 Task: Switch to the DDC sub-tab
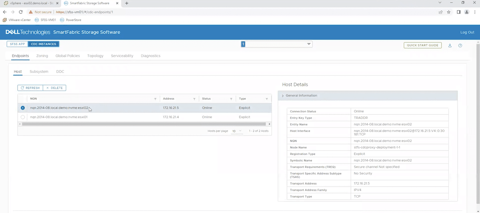(60, 71)
